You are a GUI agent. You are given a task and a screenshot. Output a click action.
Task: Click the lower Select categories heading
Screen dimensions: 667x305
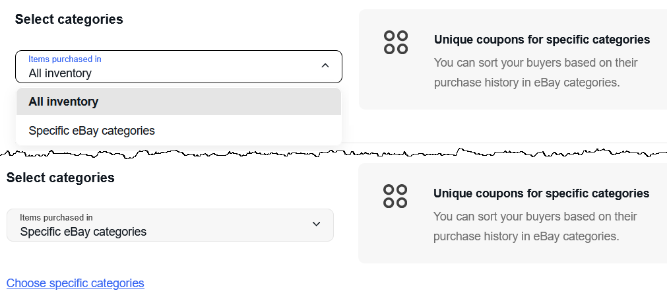pyautogui.click(x=61, y=178)
